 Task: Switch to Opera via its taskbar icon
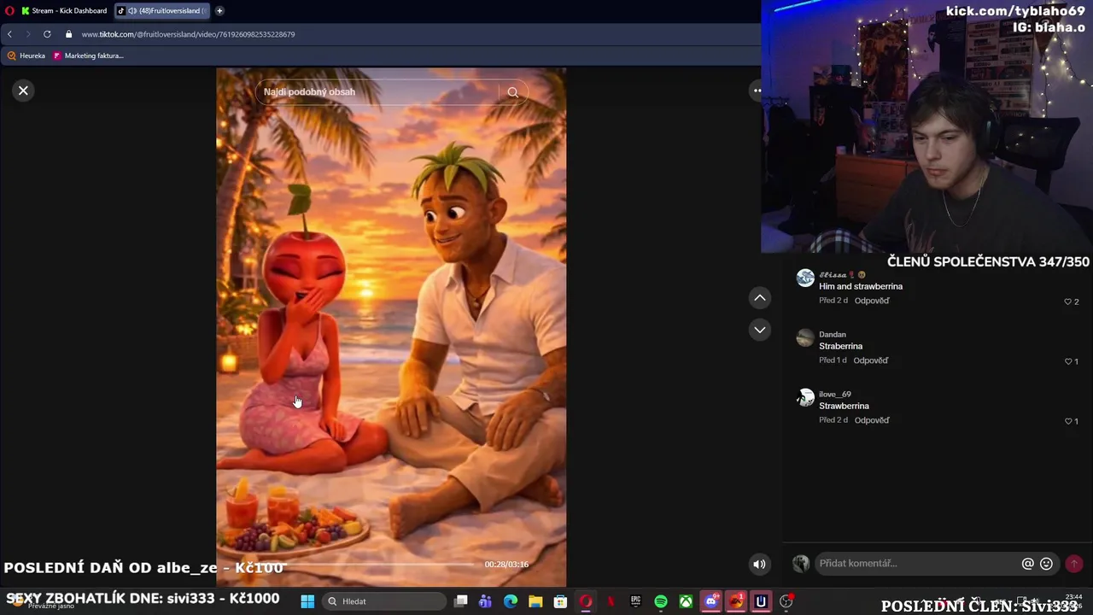click(586, 601)
